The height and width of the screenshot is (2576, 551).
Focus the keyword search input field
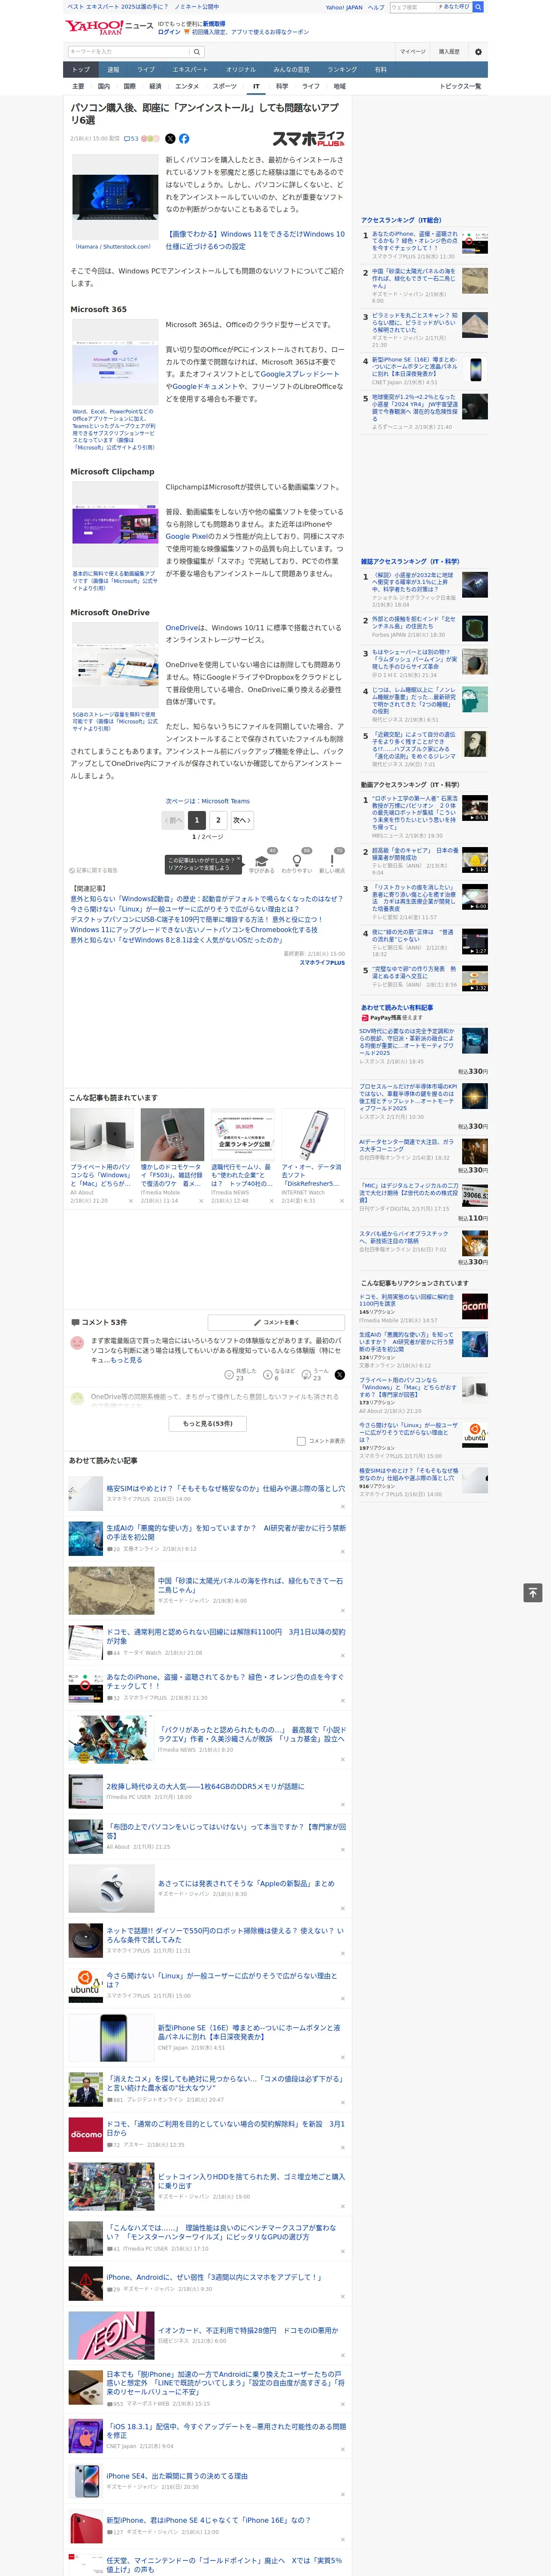tap(129, 52)
